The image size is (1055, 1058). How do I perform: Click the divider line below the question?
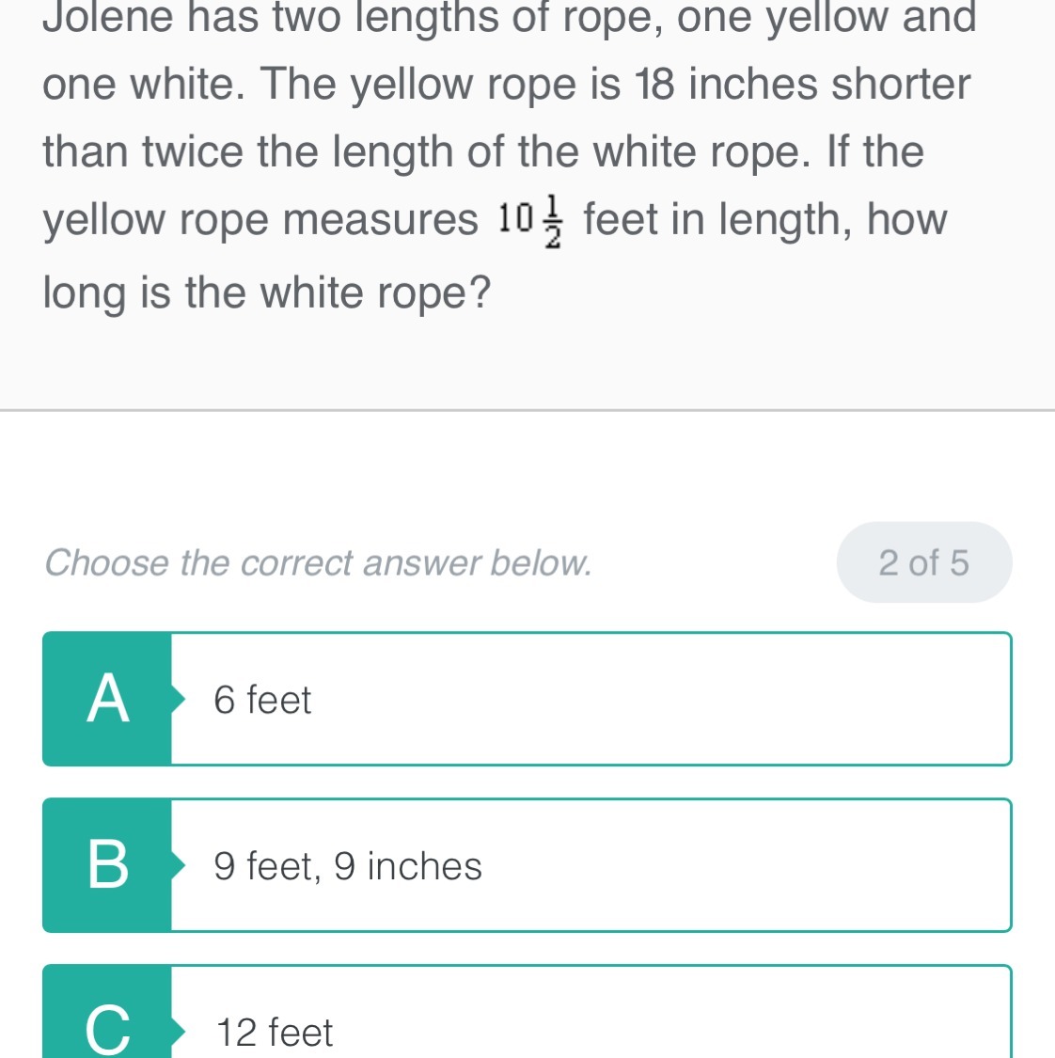tap(527, 410)
